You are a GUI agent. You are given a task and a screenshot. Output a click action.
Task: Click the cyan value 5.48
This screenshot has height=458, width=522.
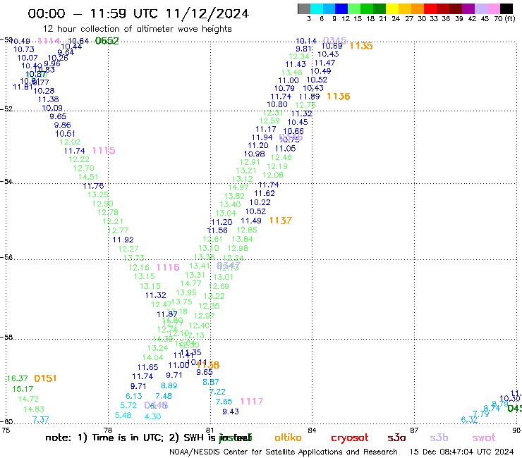[123, 416]
